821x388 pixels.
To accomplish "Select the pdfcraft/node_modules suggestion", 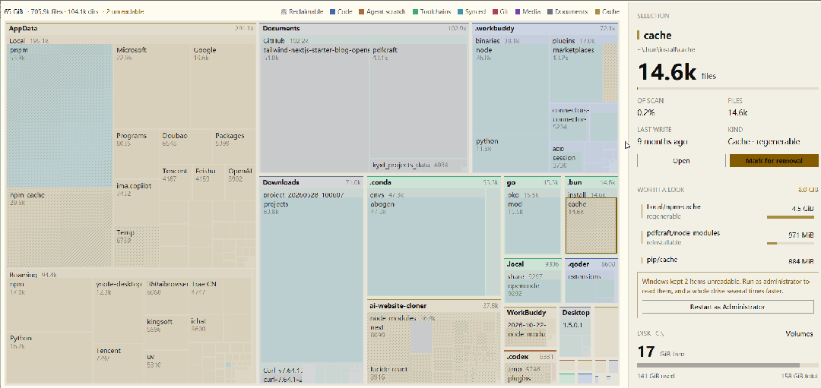I will [727, 237].
